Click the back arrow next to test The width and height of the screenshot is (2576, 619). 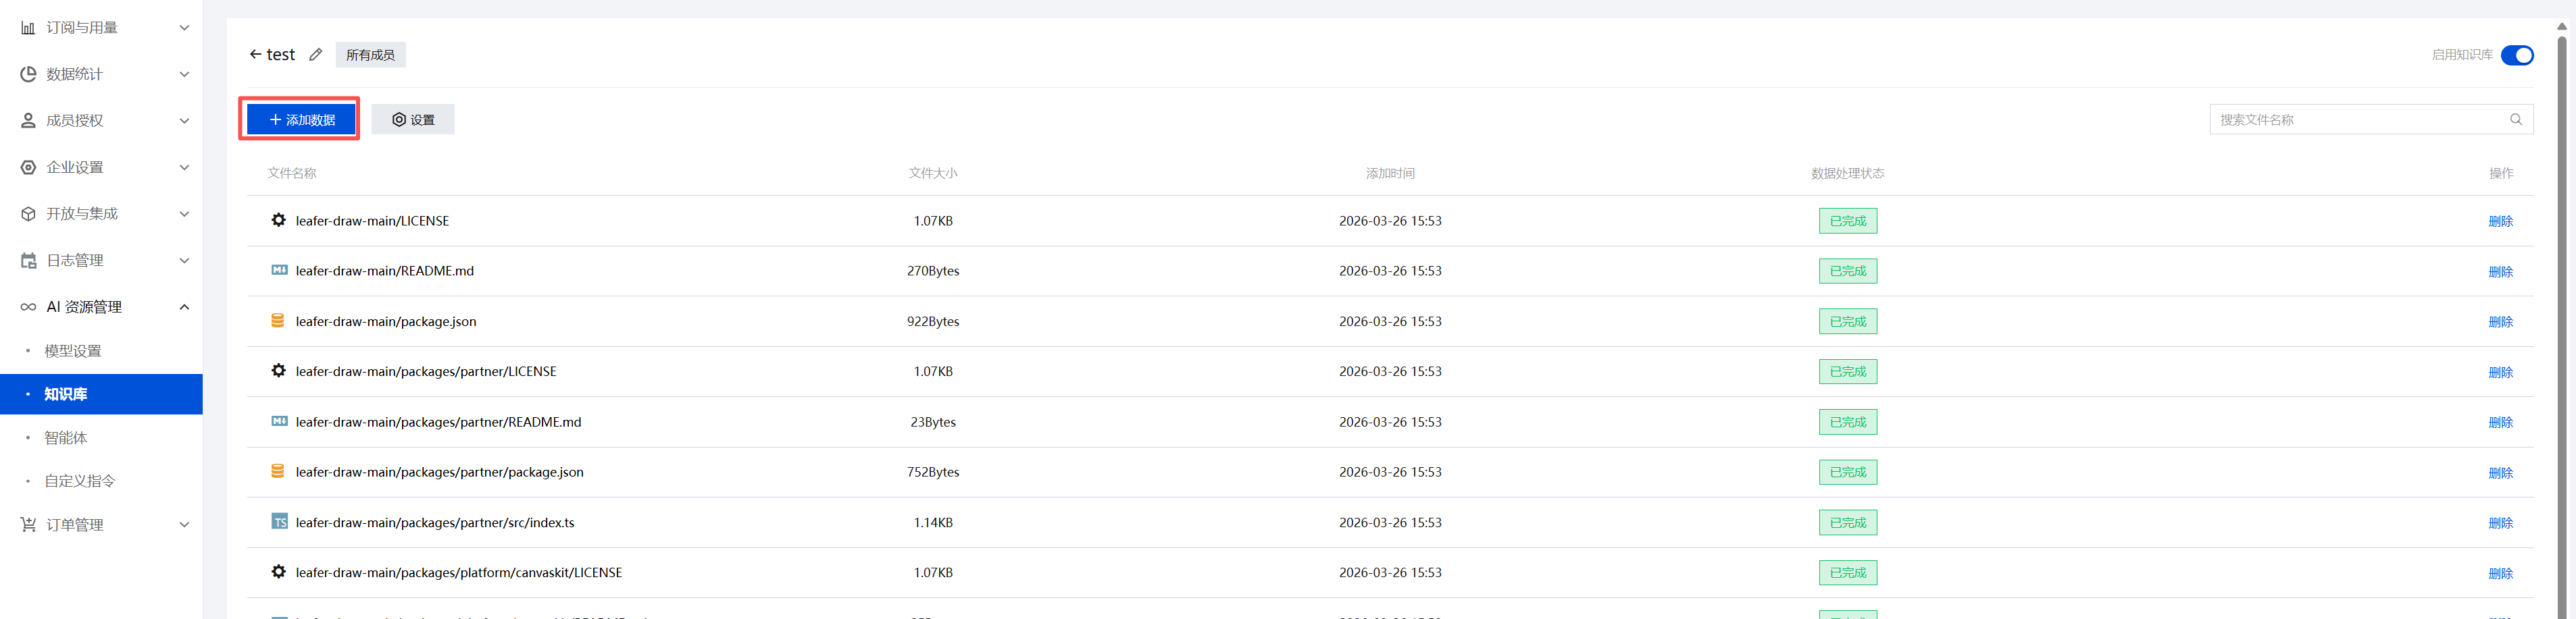255,55
